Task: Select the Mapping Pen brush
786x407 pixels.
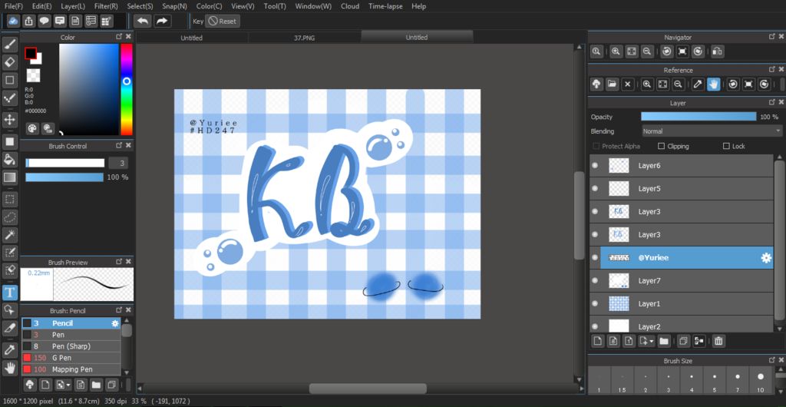Action: tap(71, 369)
